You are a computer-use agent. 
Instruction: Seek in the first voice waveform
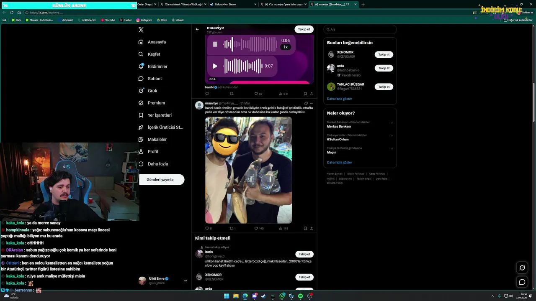(x=250, y=44)
